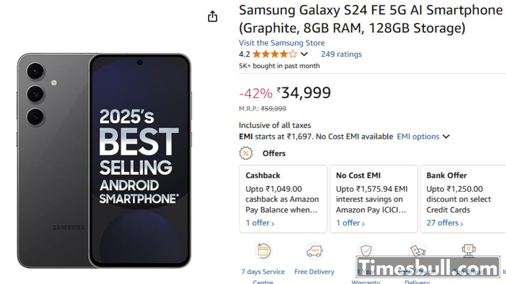Open the Bank Offer 27 offers link
Viewport: 506px width, 284px height.
click(x=444, y=223)
